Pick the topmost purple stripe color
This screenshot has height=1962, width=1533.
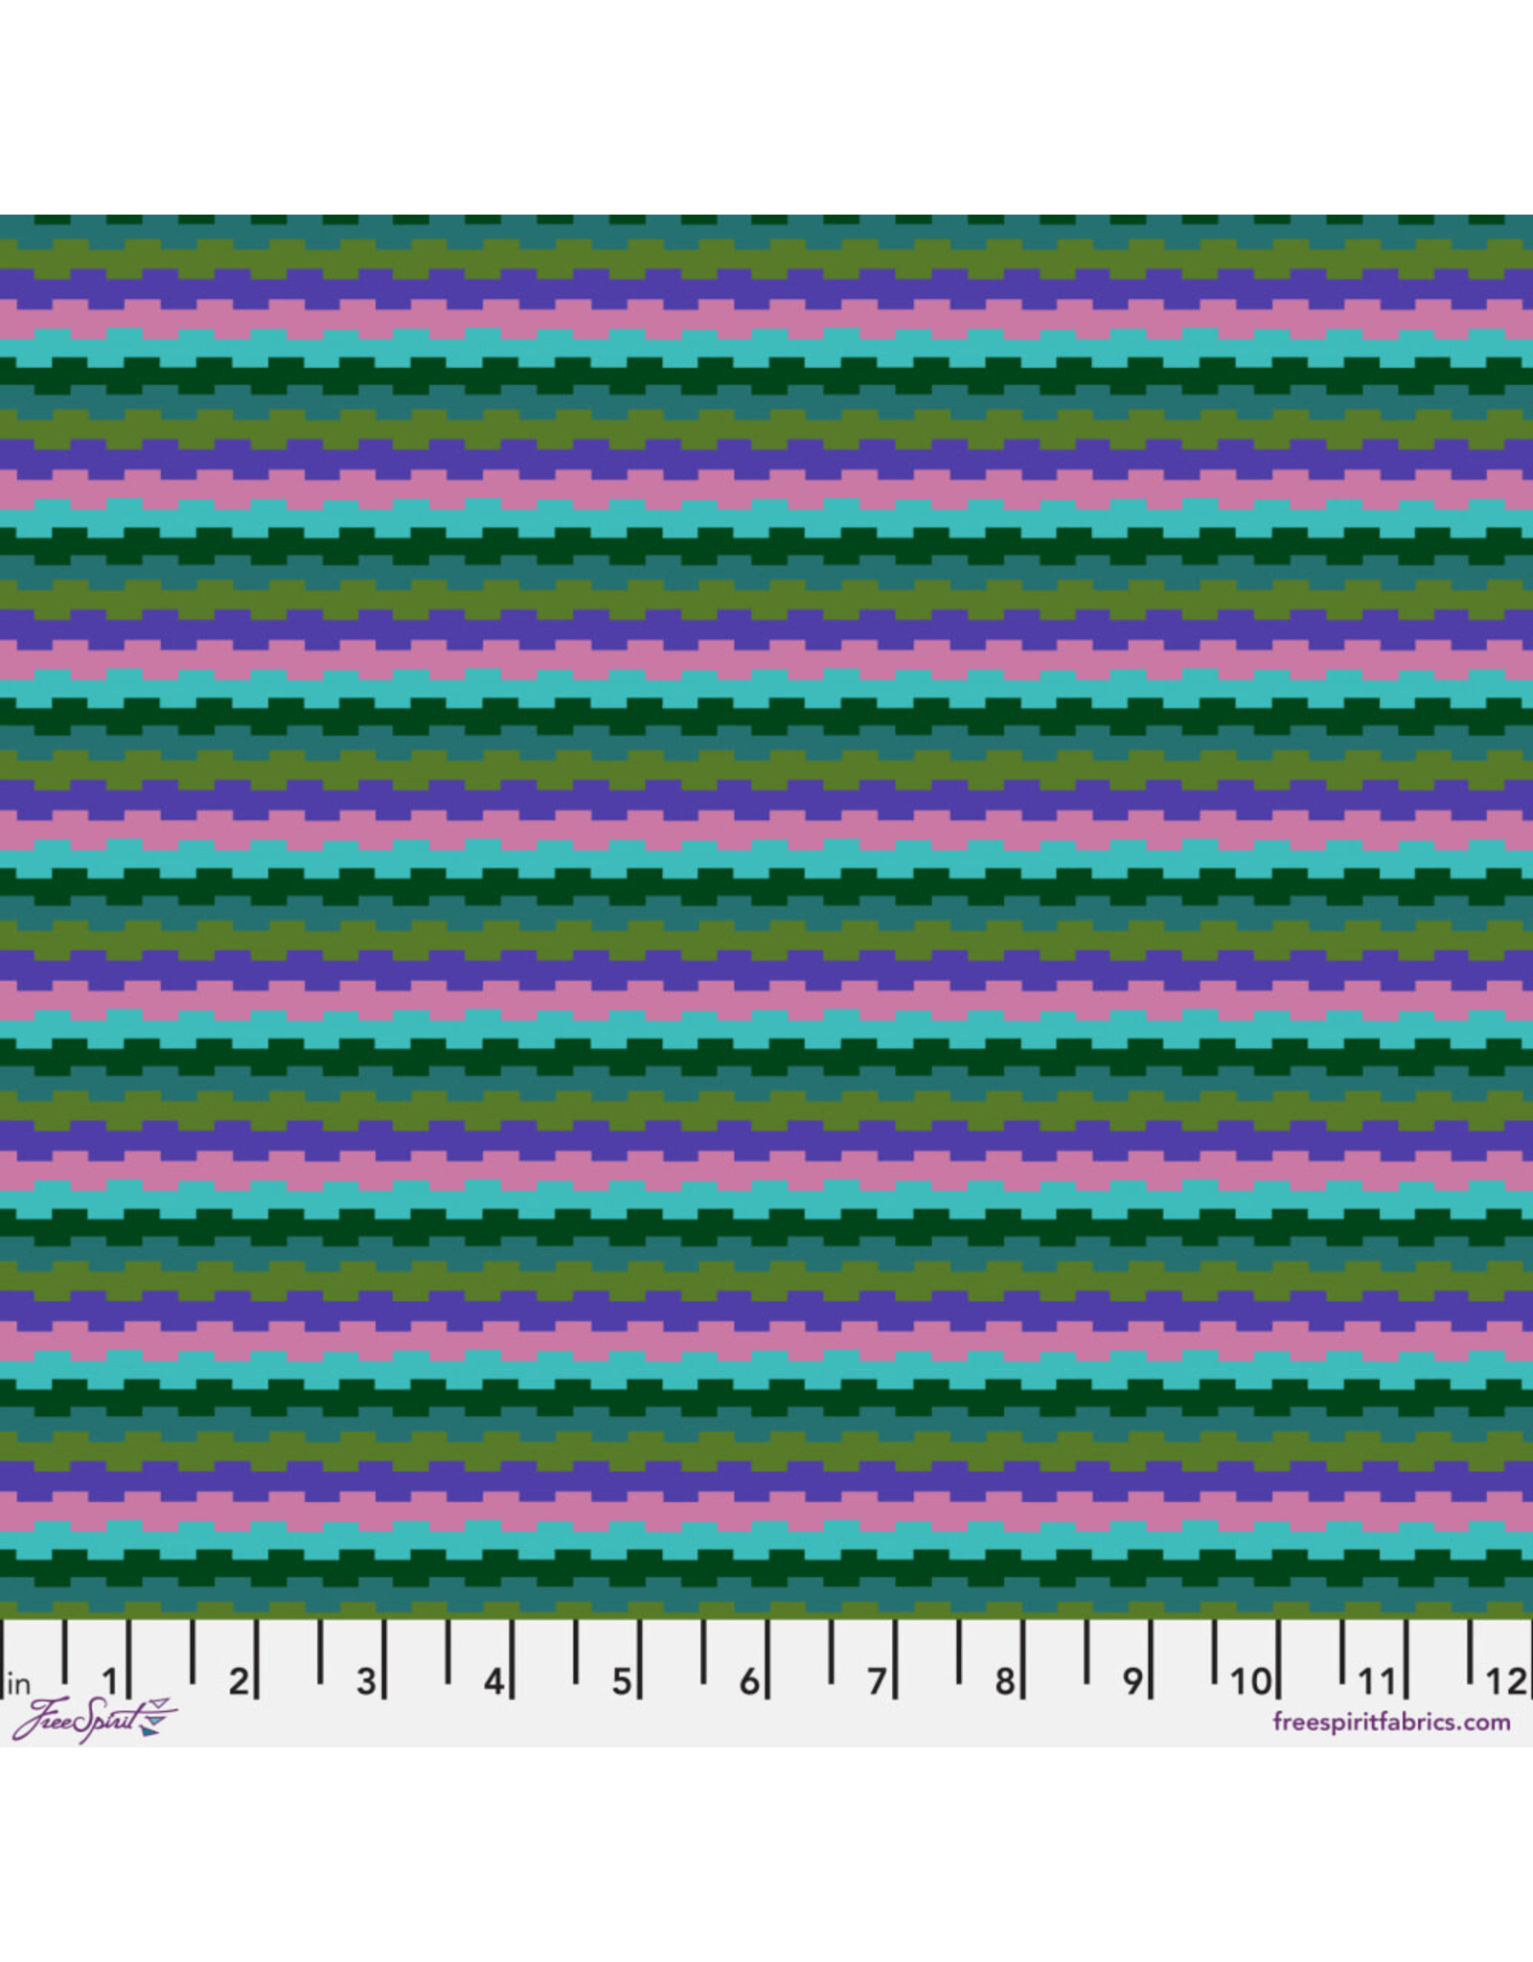[x=766, y=285]
